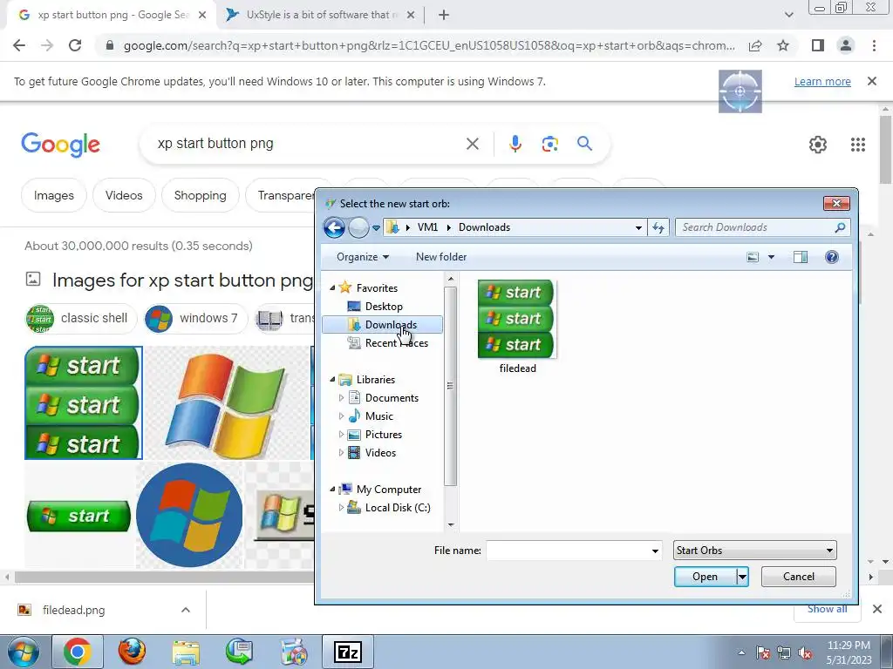This screenshot has width=893, height=669.
Task: Open the view options dropdown arrow
Action: coord(771,257)
